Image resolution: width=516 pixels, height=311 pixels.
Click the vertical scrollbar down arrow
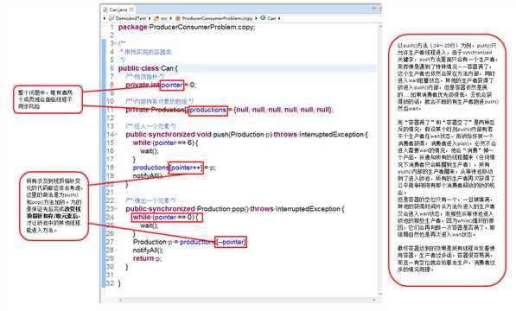click(381, 294)
